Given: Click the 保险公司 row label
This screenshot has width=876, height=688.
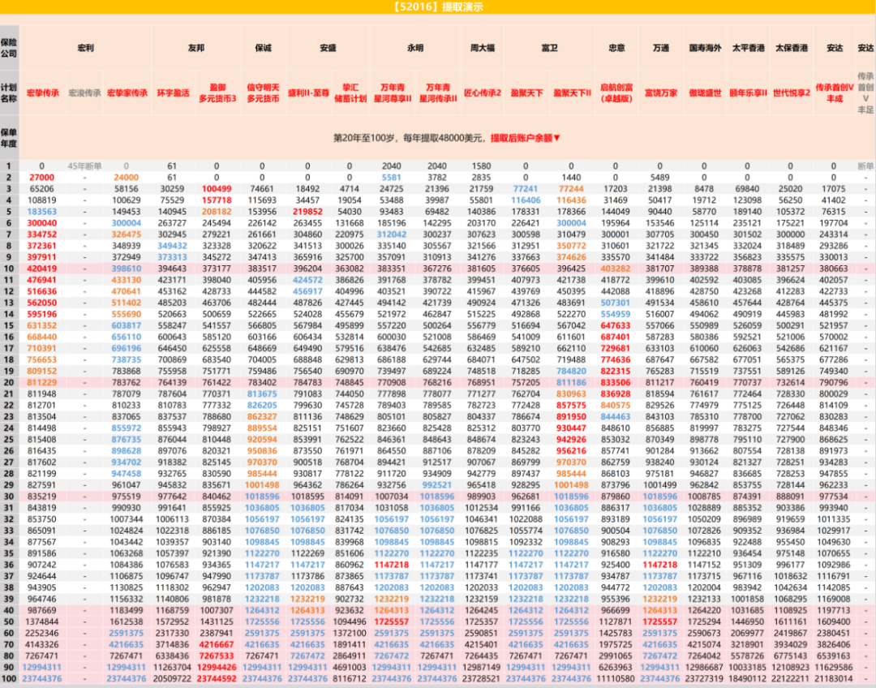Looking at the screenshot, I should [x=9, y=47].
